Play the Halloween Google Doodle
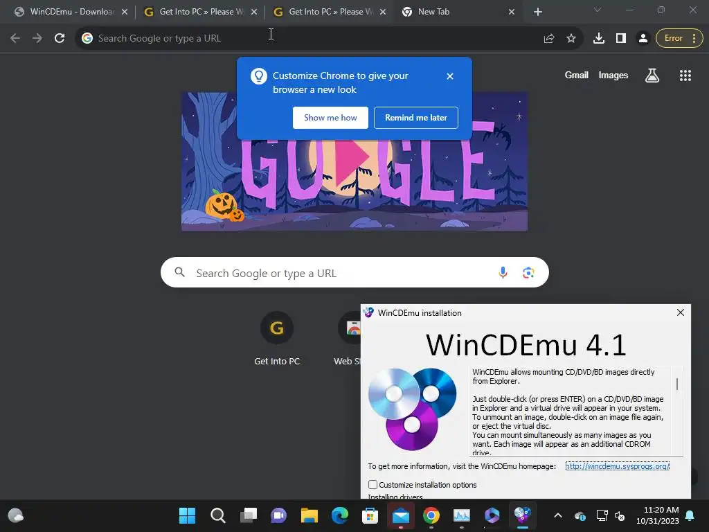The image size is (709, 532). click(352, 162)
